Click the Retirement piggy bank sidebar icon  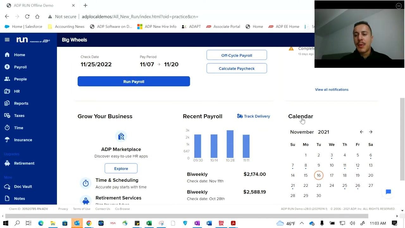pos(7,163)
